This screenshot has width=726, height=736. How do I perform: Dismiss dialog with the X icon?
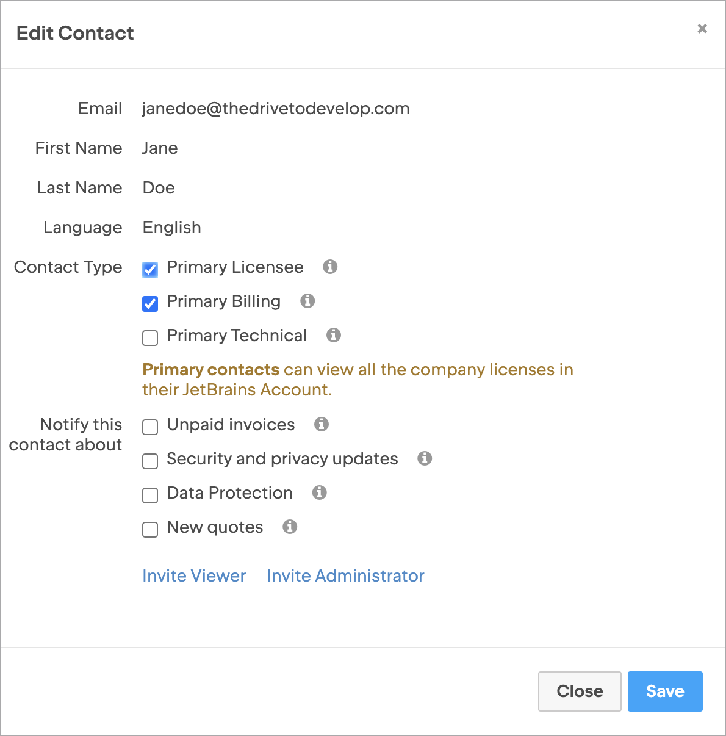(x=702, y=29)
